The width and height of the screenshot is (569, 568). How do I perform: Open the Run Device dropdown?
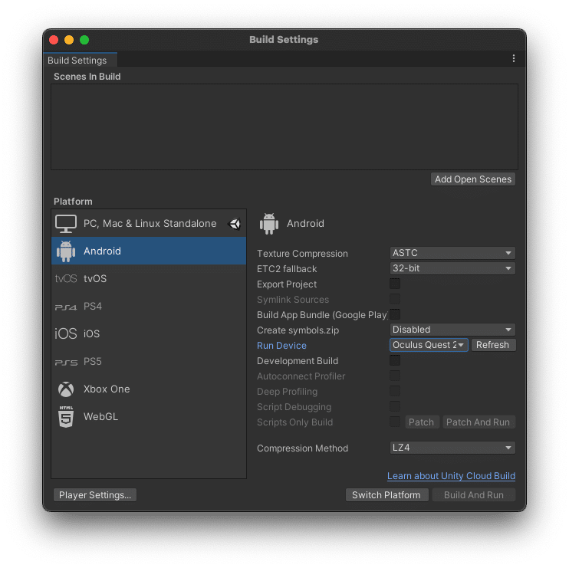pyautogui.click(x=429, y=345)
